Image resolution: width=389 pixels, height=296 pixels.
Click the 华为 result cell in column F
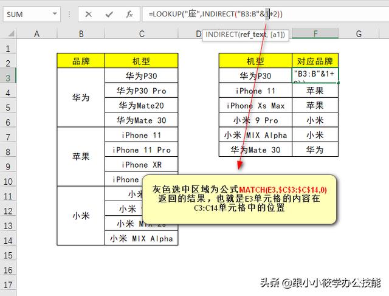(315, 150)
